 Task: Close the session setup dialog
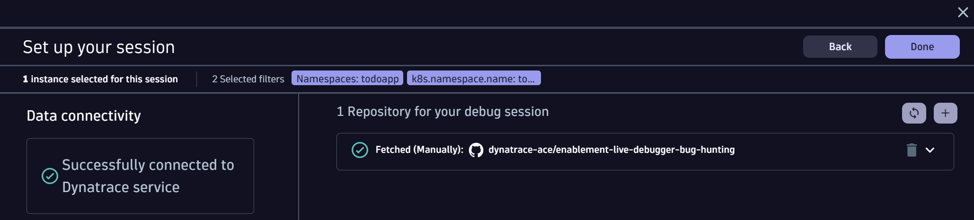pyautogui.click(x=963, y=12)
